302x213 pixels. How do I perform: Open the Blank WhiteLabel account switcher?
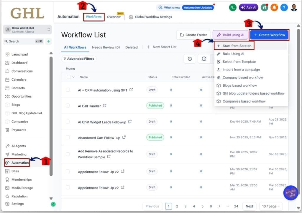click(27, 29)
